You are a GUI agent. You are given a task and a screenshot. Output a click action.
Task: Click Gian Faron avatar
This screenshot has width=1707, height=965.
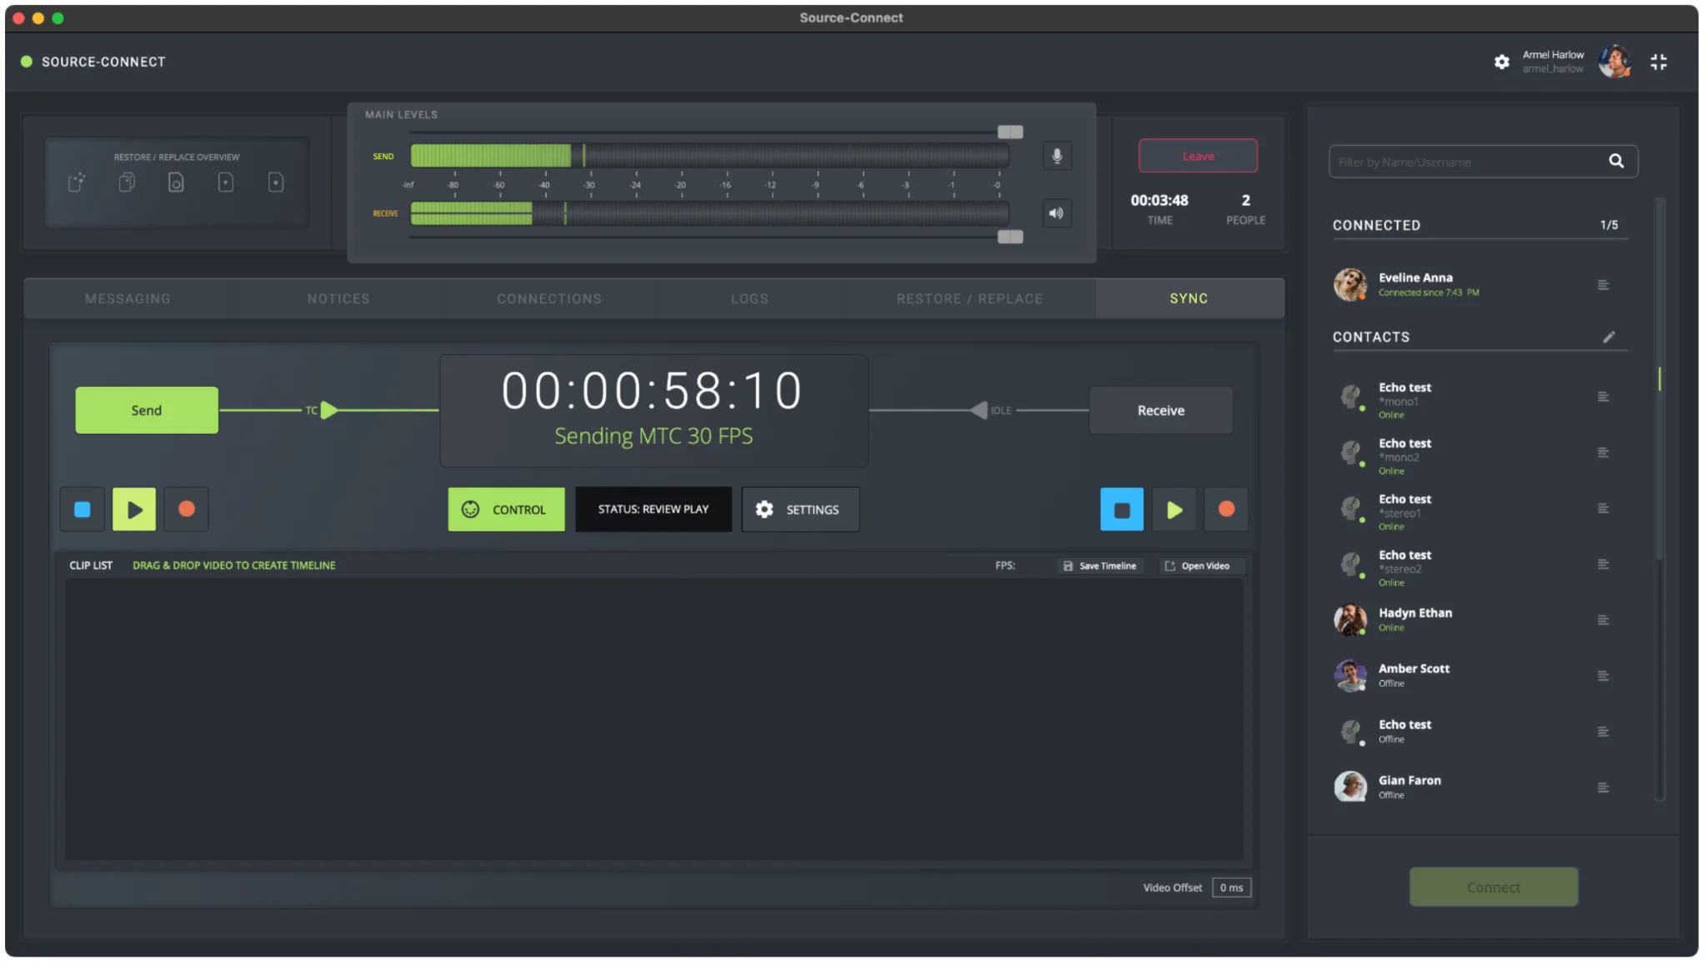tap(1349, 787)
